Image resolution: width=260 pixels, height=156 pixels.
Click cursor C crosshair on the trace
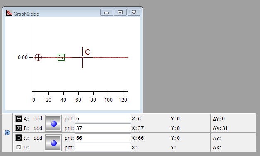point(82,58)
